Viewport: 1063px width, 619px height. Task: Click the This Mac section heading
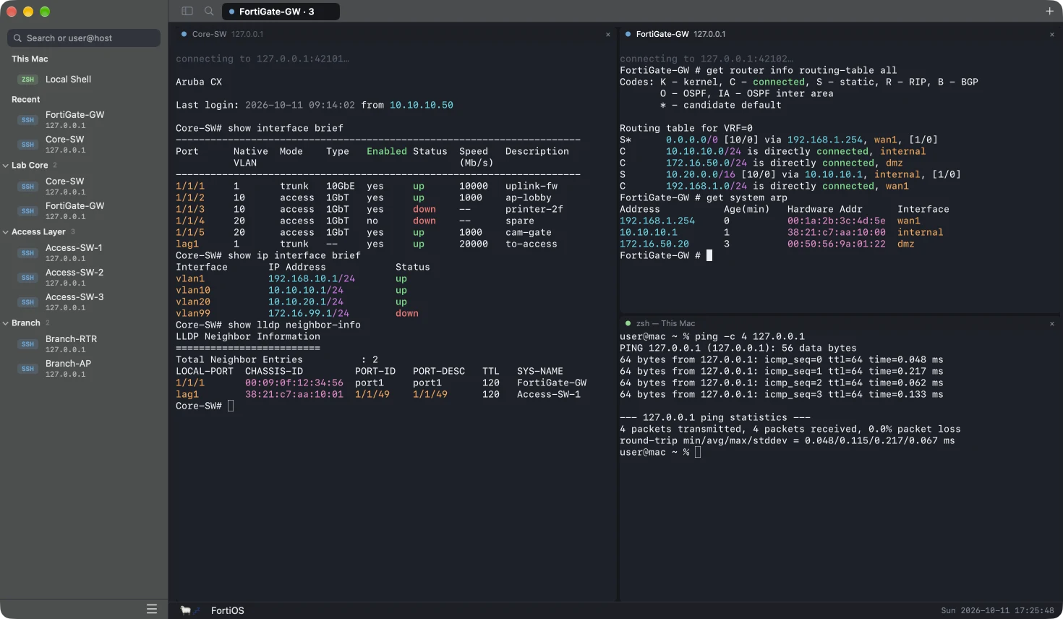30,59
